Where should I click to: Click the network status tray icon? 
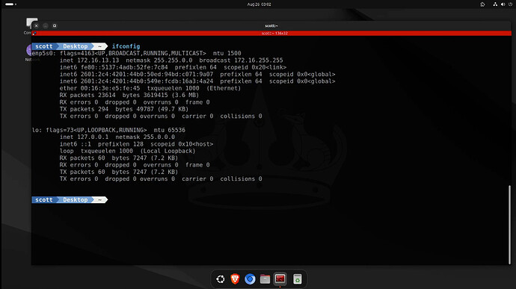pos(495,4)
